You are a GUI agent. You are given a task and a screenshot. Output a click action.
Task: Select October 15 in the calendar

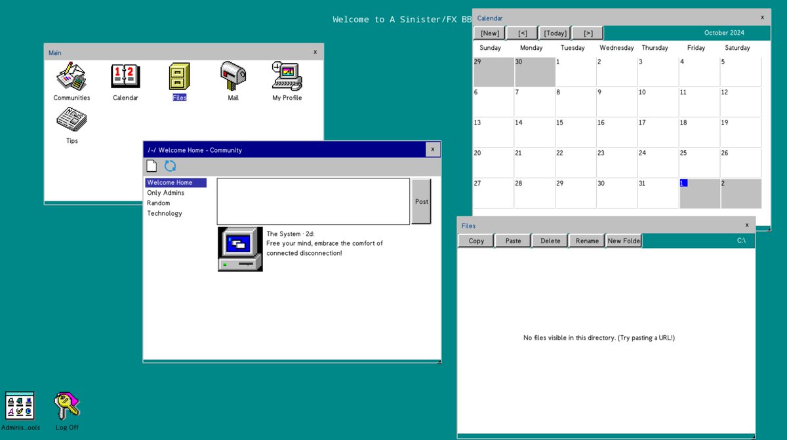(575, 132)
